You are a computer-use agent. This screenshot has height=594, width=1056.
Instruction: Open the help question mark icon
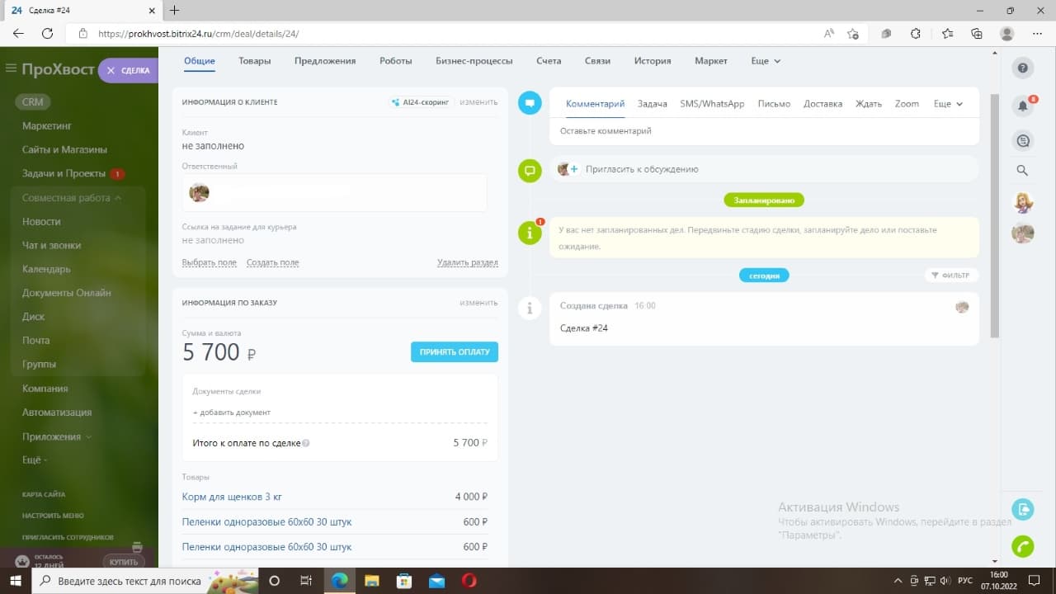[1023, 68]
